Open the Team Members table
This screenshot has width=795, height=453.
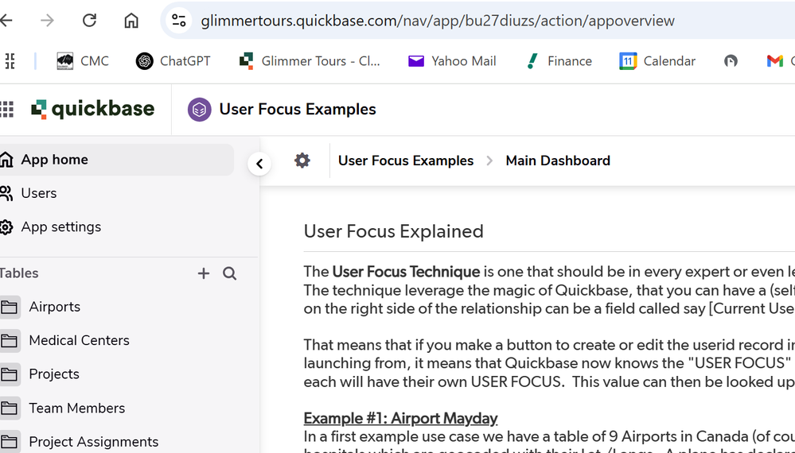pos(76,408)
